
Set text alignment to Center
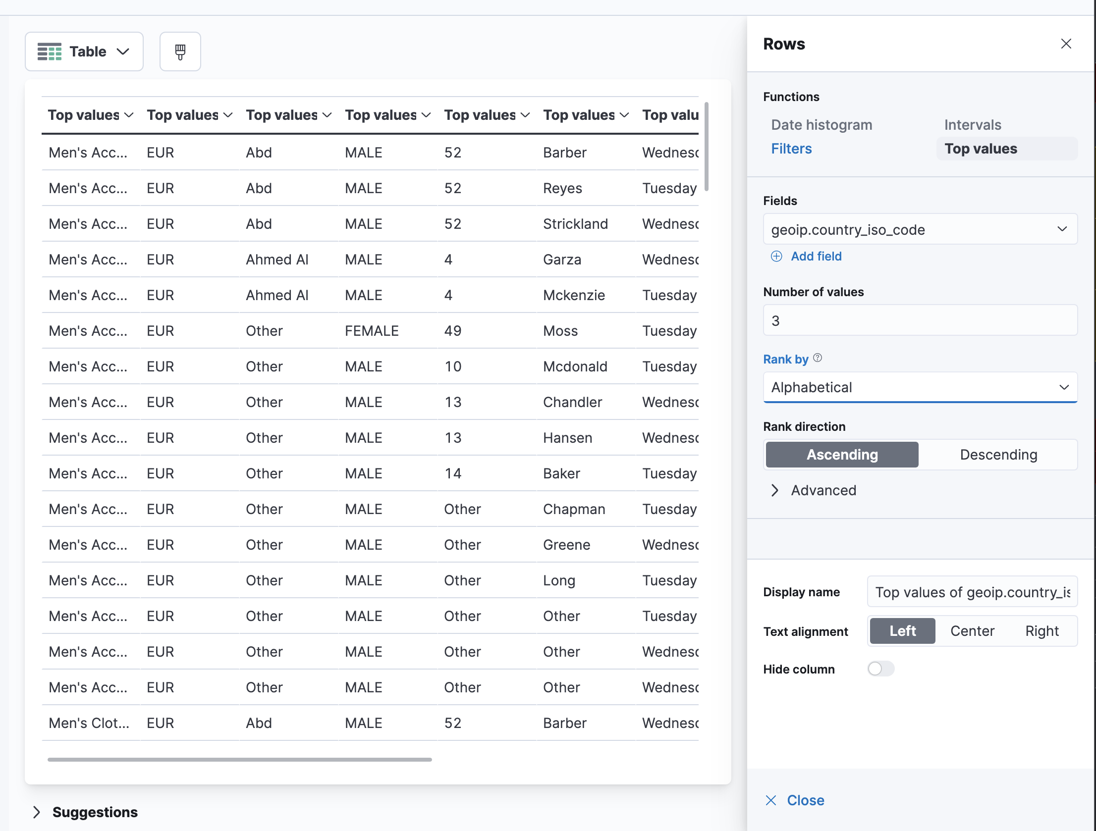coord(972,631)
